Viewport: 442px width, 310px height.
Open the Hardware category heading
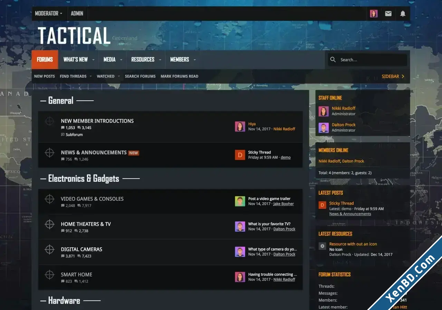point(64,301)
